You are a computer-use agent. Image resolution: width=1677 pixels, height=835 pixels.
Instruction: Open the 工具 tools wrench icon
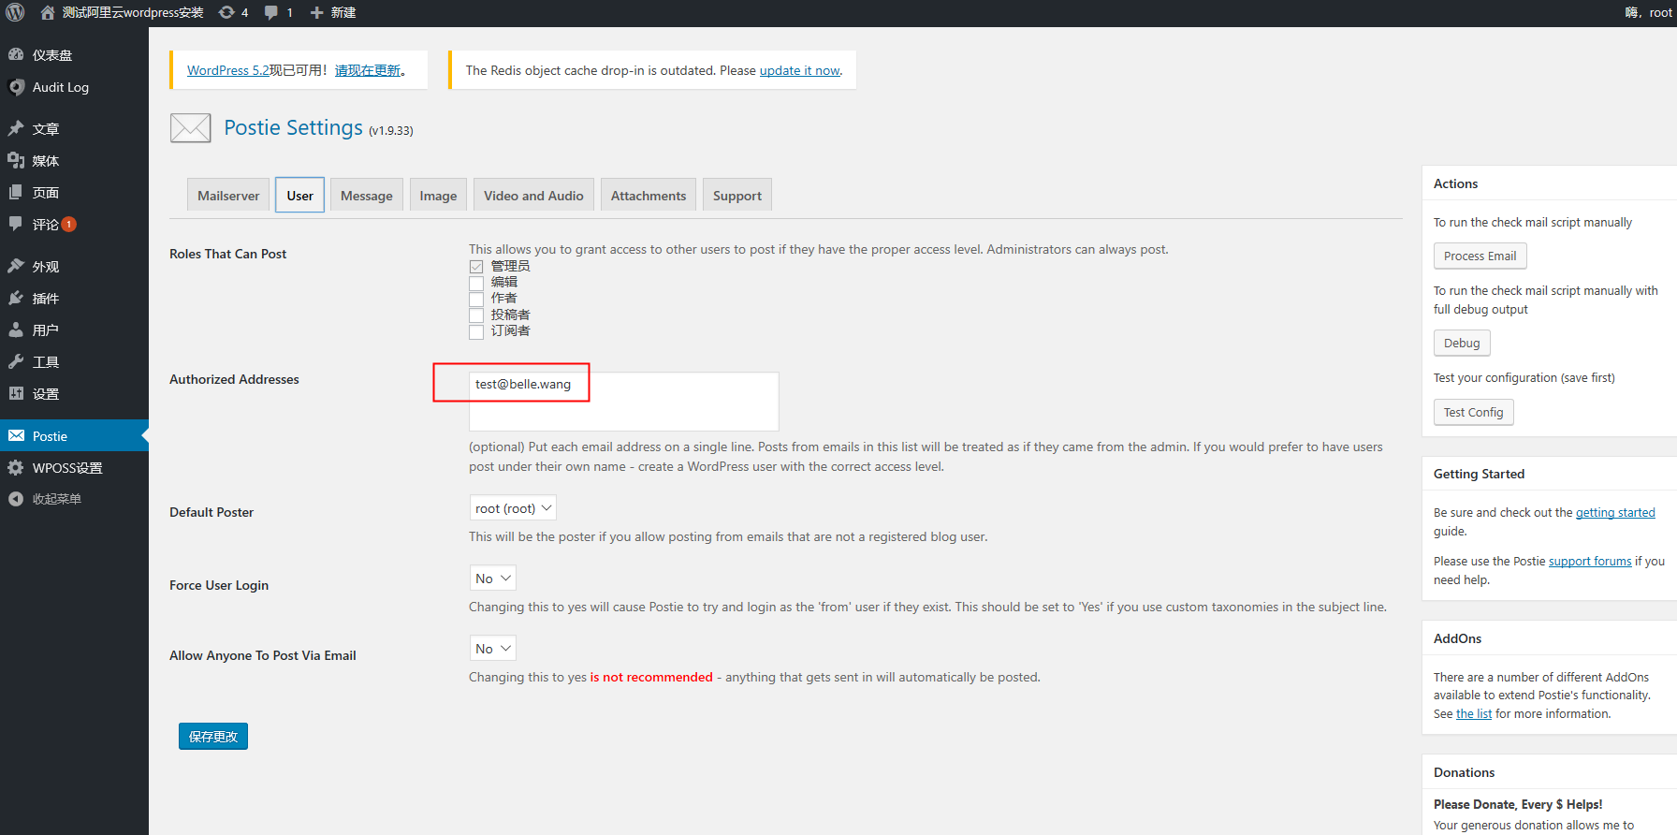pyautogui.click(x=16, y=362)
